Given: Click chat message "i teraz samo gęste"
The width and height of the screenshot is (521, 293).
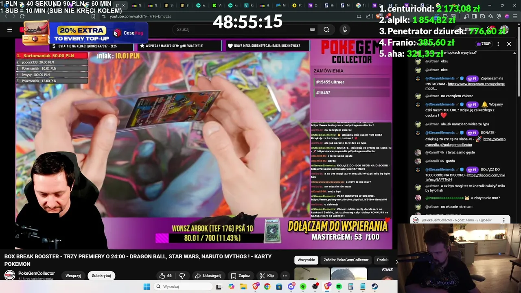Looking at the screenshot, I should (x=460, y=152).
